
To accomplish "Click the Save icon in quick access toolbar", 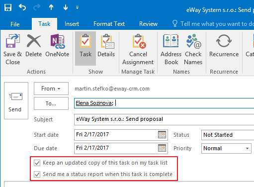I will tap(8, 7).
